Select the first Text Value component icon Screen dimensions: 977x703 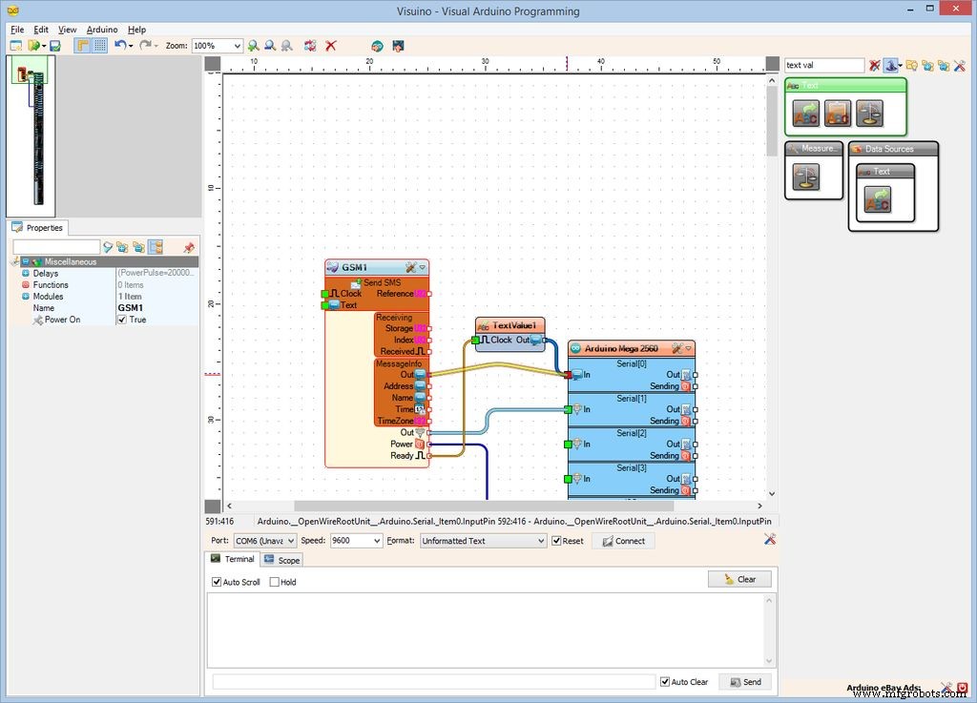pyautogui.click(x=805, y=114)
